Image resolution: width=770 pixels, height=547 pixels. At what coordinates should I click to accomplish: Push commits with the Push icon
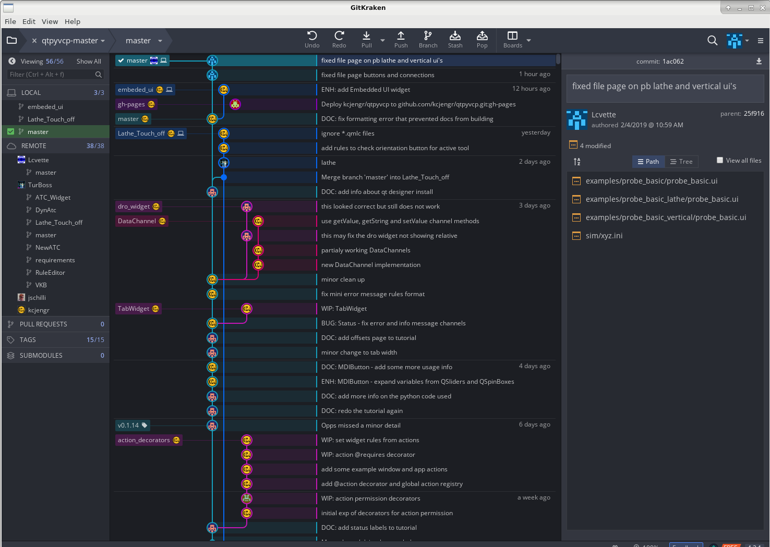point(401,35)
